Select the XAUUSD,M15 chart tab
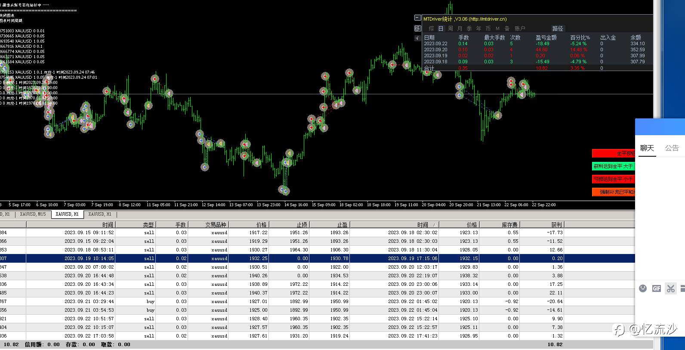This screenshot has height=350, width=685. point(33,214)
